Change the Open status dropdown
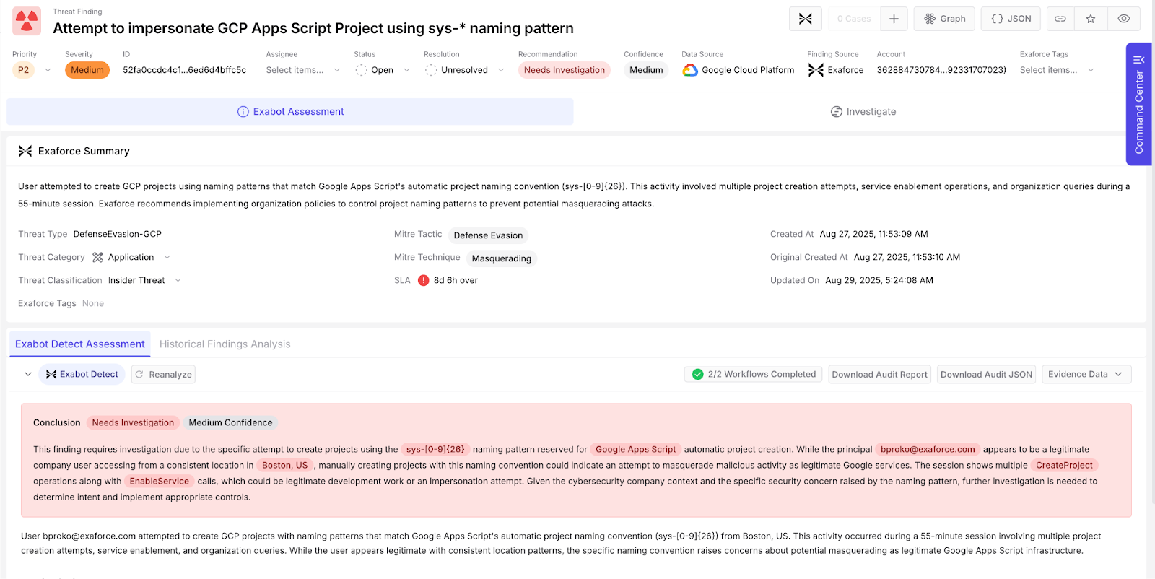This screenshot has width=1155, height=579. point(383,70)
